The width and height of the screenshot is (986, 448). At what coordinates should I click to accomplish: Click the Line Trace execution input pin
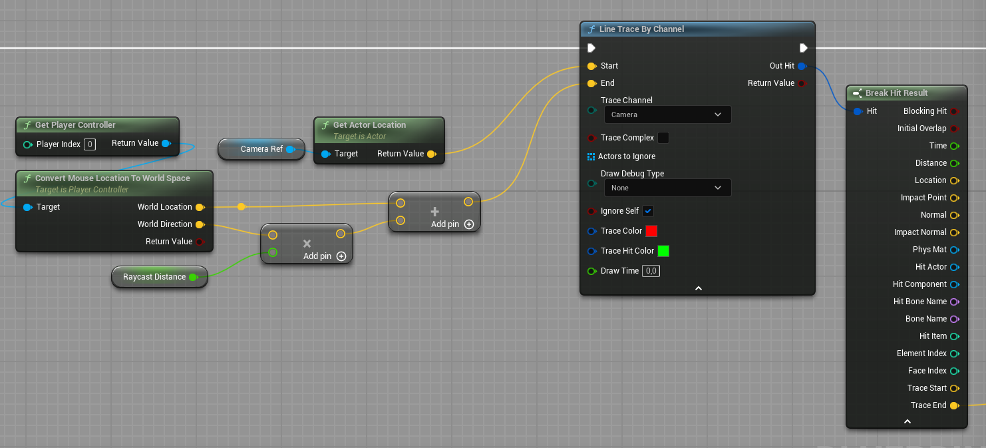coord(591,48)
